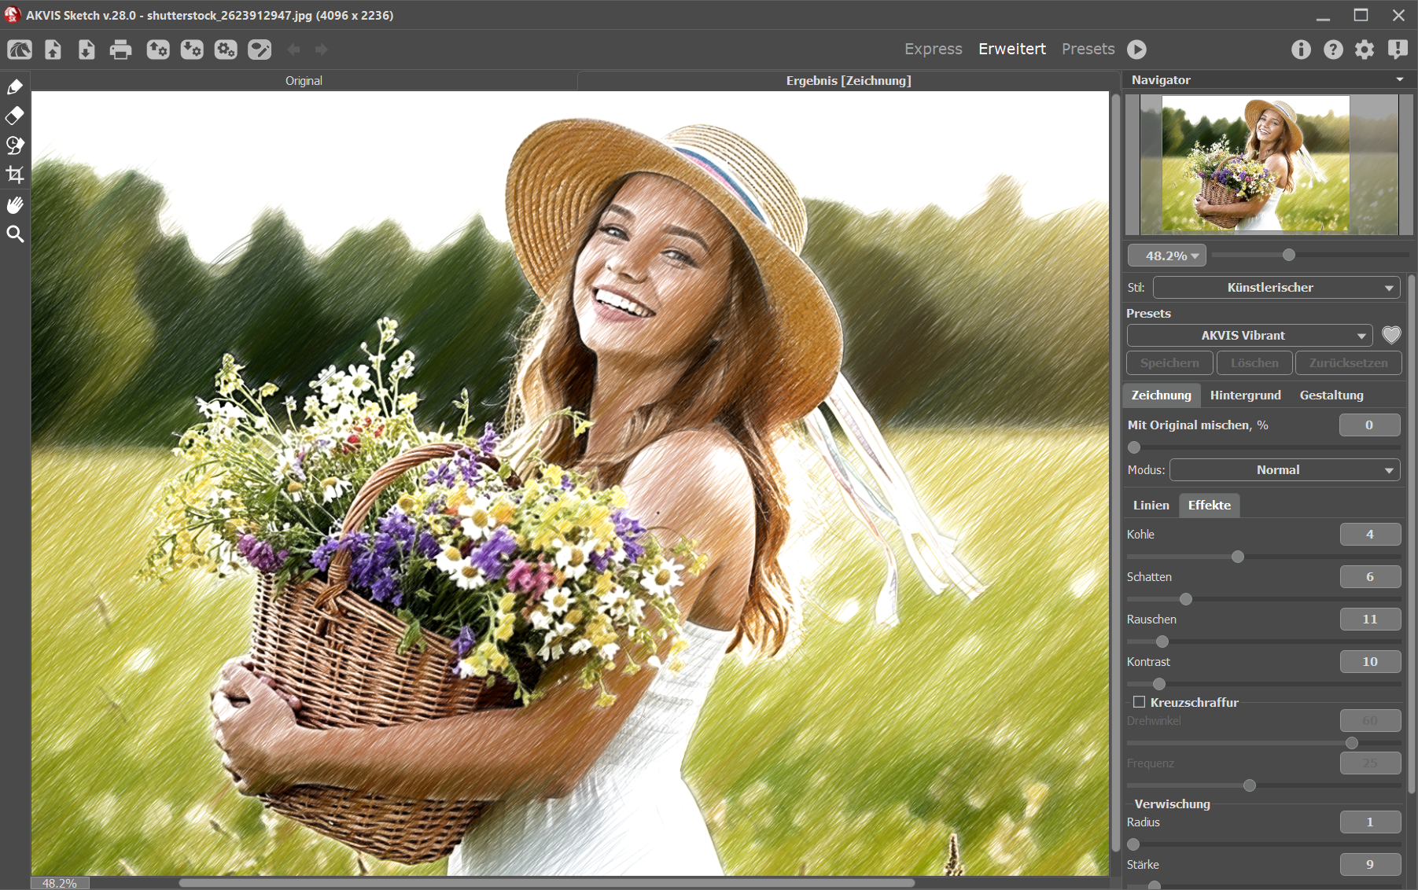The width and height of the screenshot is (1418, 890).
Task: Enable the Kreuzschraffur checkbox
Action: [x=1139, y=702]
